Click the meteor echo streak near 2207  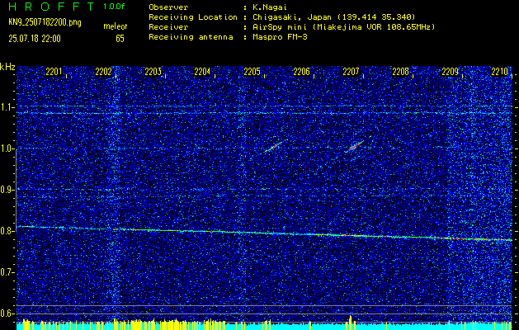355,146
